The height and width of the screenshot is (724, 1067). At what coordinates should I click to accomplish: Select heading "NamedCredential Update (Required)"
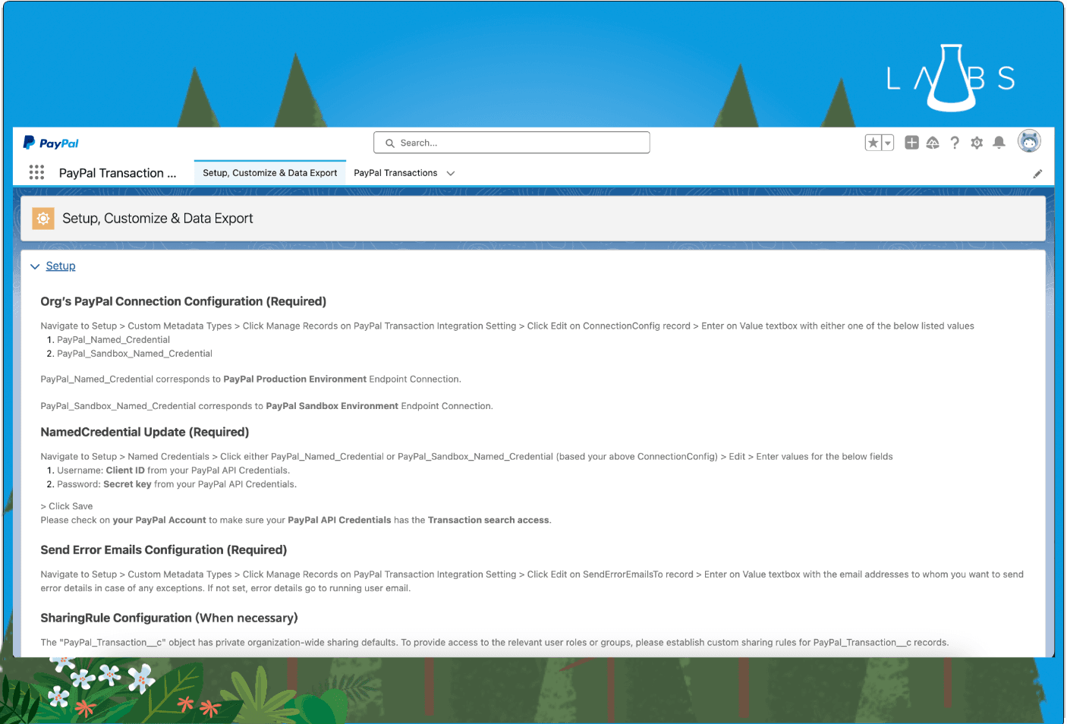coord(145,432)
